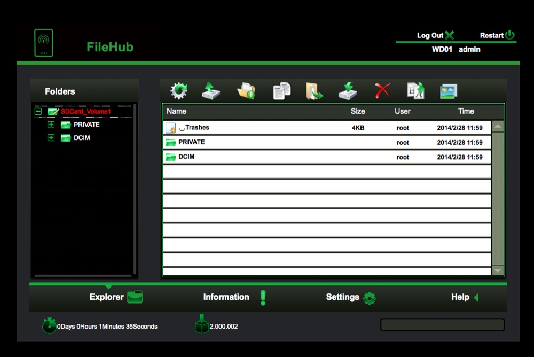534x357 pixels.
Task: Expand the PRIVATE folder in tree
Action: point(51,125)
